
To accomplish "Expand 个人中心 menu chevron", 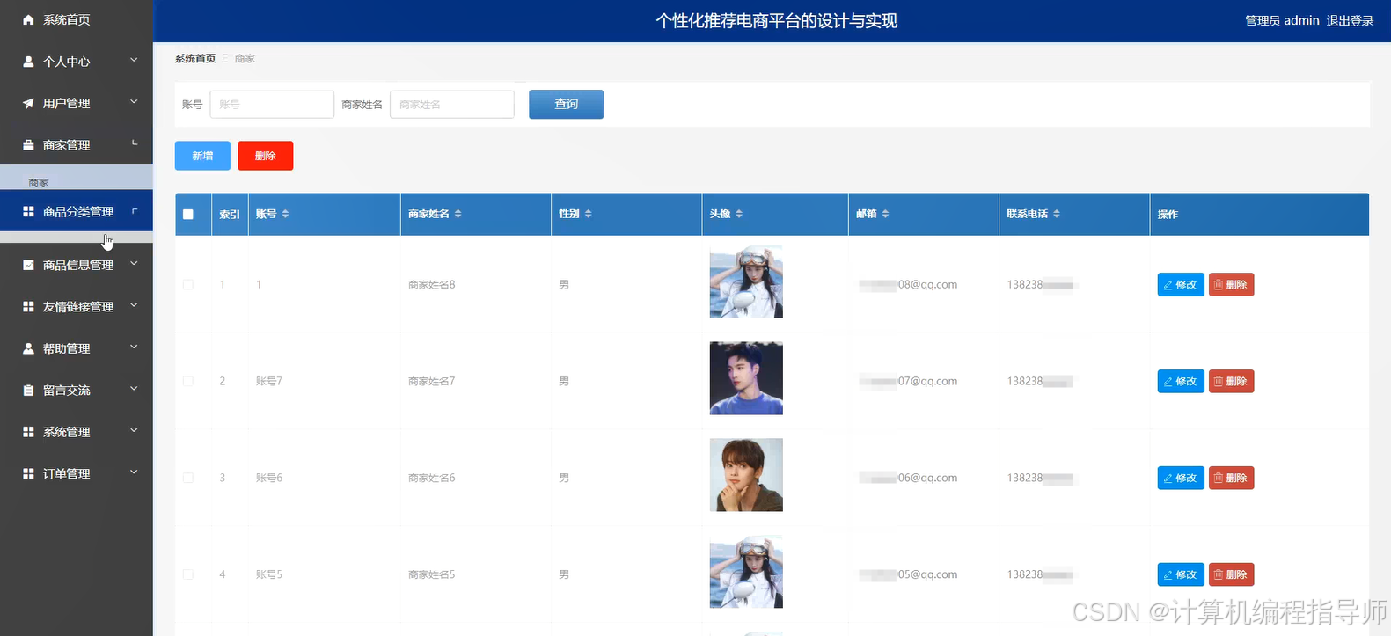I will 134,60.
